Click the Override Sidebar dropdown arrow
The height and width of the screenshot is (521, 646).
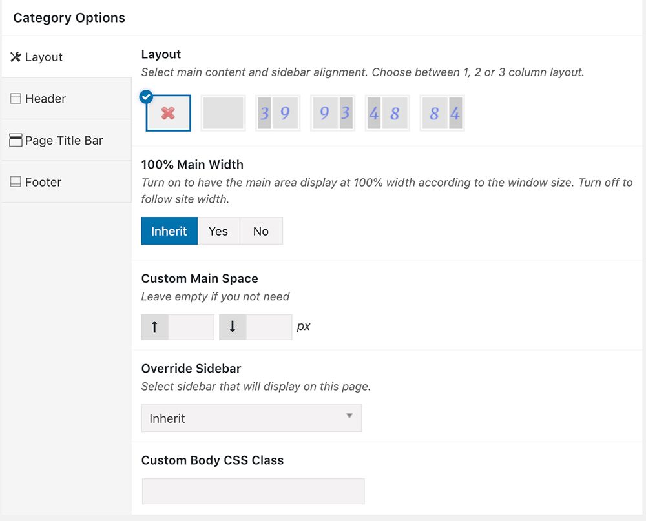click(349, 416)
